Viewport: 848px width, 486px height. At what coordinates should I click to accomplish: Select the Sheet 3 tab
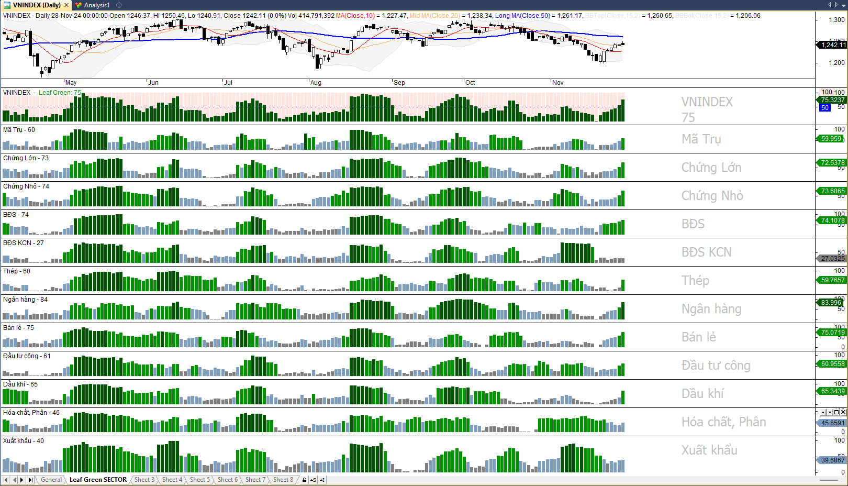[x=144, y=480]
